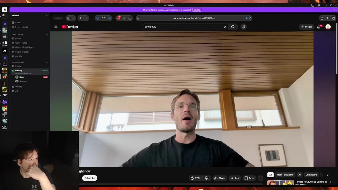This screenshot has height=190, width=338.
Task: Join the Lobby voice channel
Action: 18,66
